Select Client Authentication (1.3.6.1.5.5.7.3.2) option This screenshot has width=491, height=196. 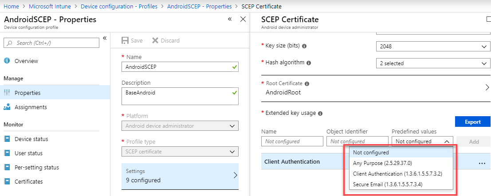pyautogui.click(x=401, y=174)
